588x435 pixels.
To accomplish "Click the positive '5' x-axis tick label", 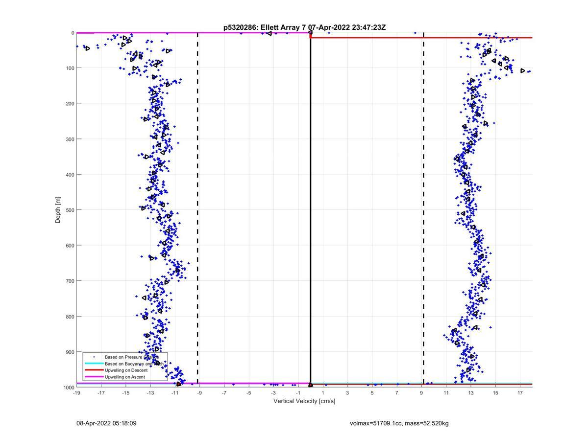I will click(x=372, y=392).
